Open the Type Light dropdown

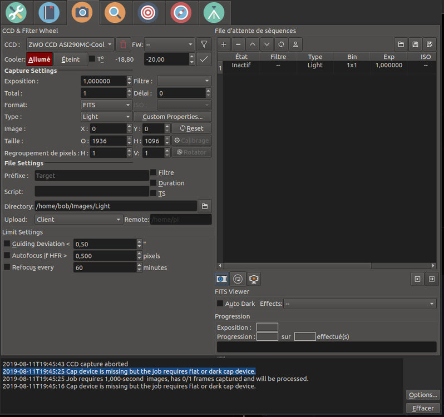(106, 117)
